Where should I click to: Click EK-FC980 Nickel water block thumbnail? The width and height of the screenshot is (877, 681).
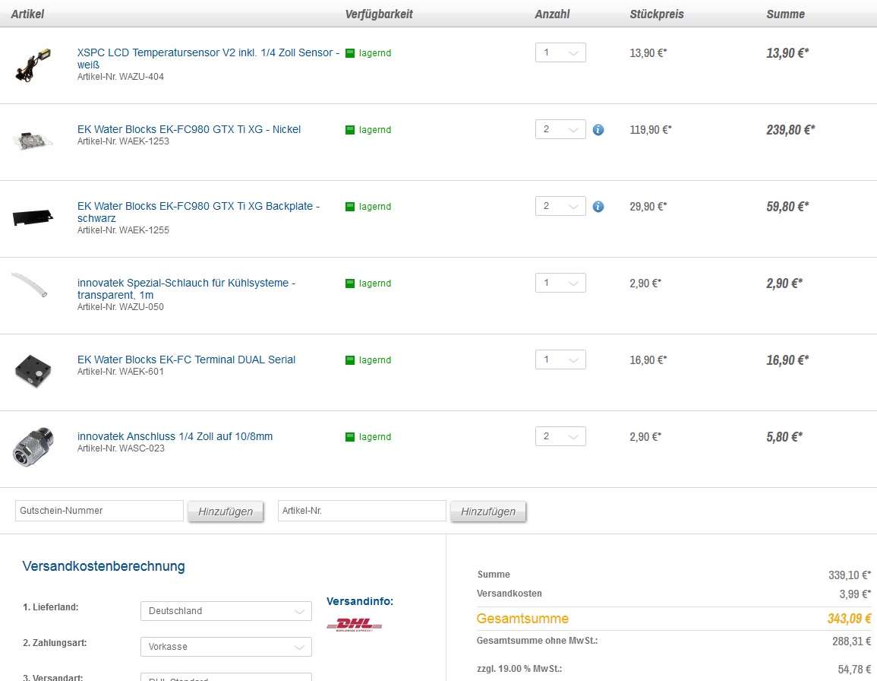[x=33, y=141]
